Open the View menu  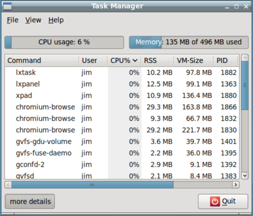click(33, 20)
